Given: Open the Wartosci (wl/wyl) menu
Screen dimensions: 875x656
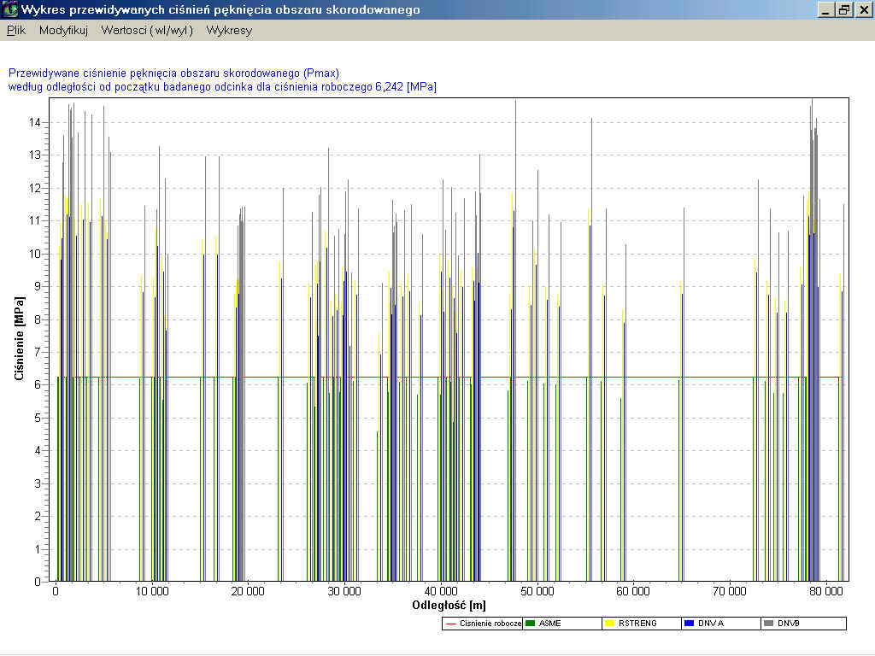Looking at the screenshot, I should [147, 31].
